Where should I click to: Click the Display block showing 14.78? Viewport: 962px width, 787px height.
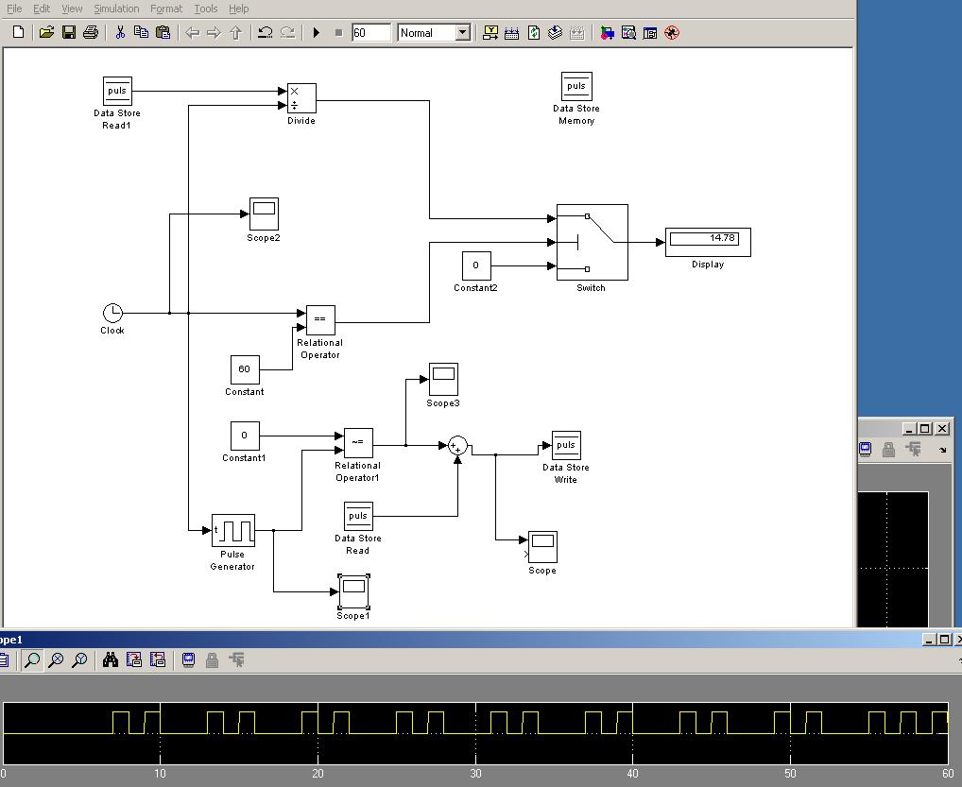pos(708,242)
